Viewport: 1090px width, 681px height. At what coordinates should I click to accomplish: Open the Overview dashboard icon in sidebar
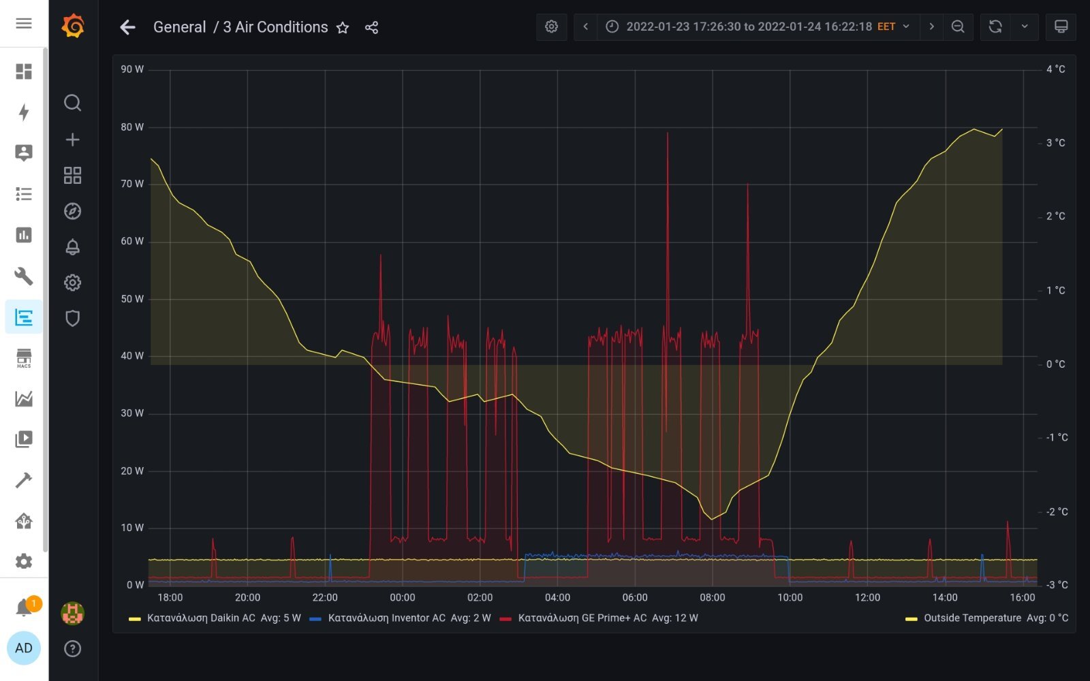(x=24, y=72)
